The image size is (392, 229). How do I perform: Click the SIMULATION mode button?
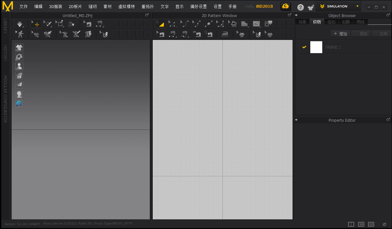335,6
